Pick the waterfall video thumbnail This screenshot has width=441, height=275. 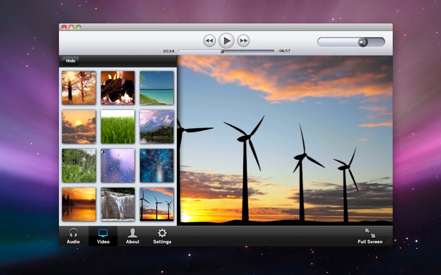coord(118,204)
